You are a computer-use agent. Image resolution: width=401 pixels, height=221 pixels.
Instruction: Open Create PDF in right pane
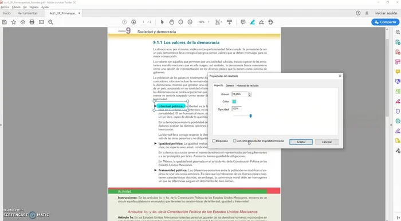coord(398,52)
